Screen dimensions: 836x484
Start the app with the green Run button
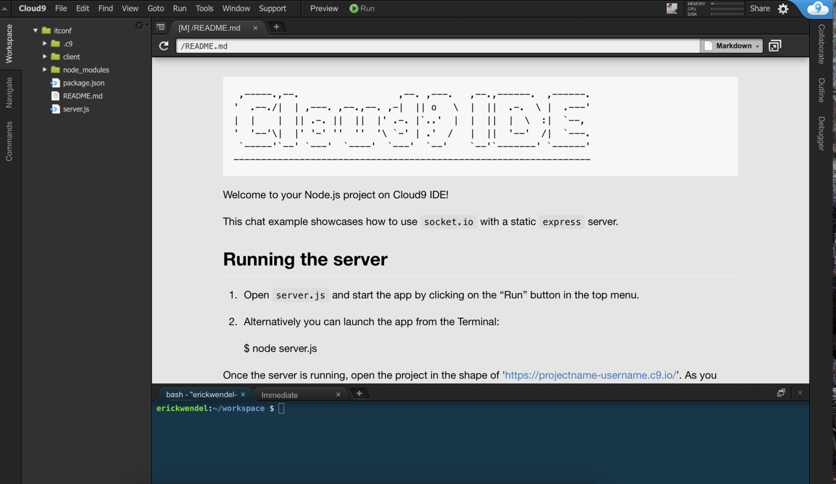coord(362,9)
